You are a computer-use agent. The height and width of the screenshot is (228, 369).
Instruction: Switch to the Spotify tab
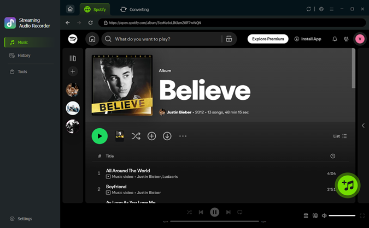[x=95, y=9]
